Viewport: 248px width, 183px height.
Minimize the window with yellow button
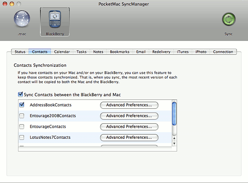click(x=12, y=4)
